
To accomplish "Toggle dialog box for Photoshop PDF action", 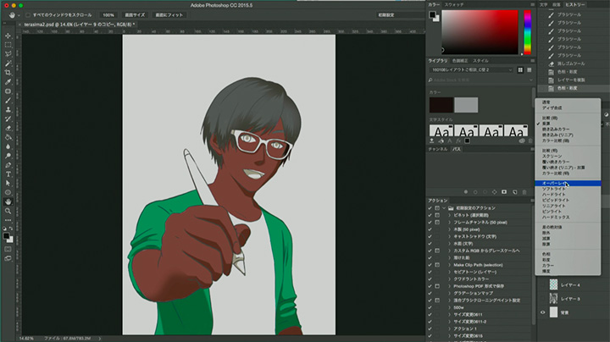I will 437,286.
